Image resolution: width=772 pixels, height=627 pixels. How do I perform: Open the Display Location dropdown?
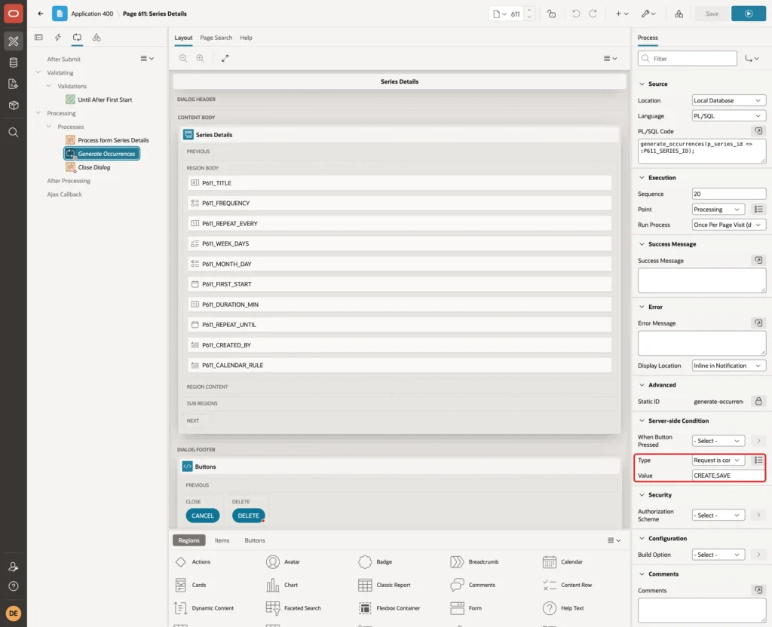(728, 365)
